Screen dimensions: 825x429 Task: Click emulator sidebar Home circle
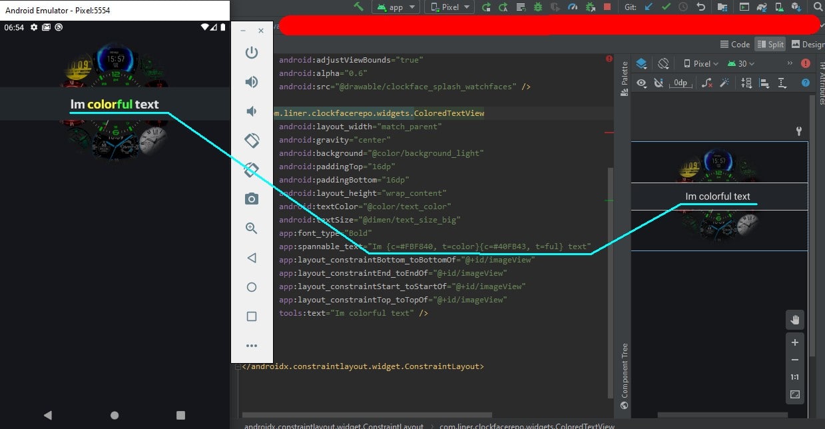click(252, 287)
